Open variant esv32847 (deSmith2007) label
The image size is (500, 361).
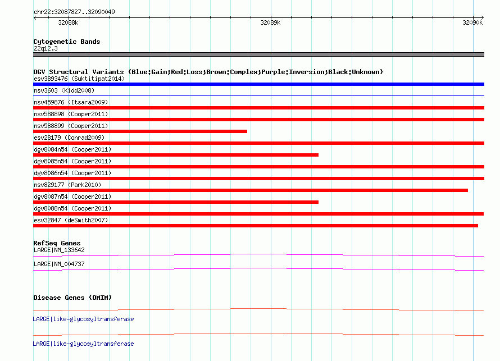click(71, 220)
